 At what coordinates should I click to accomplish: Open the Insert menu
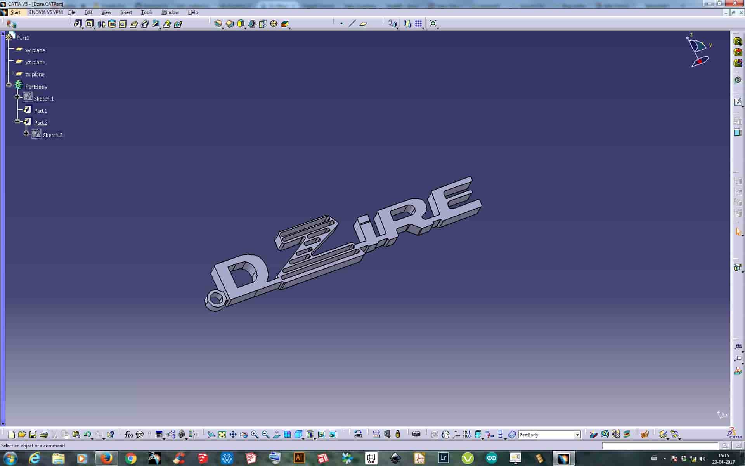126,12
